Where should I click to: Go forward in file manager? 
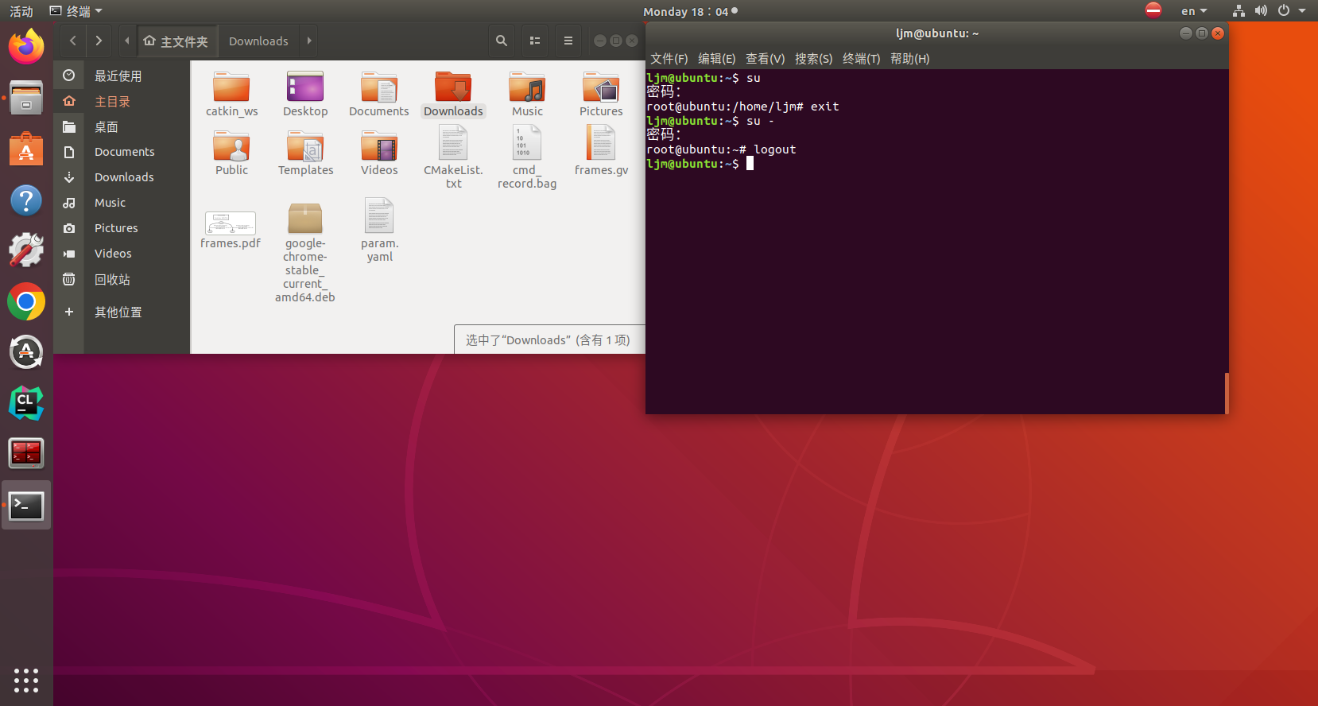99,41
